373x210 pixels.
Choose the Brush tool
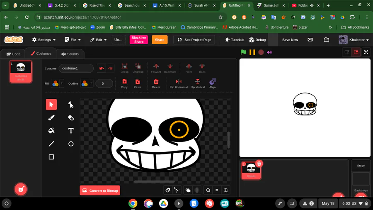51,117
